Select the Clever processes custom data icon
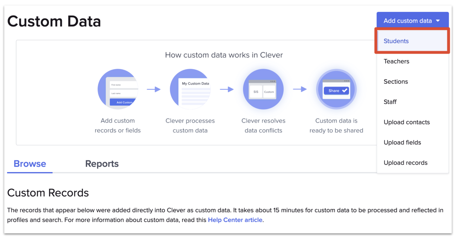This screenshot has height=239, width=456. click(190, 89)
